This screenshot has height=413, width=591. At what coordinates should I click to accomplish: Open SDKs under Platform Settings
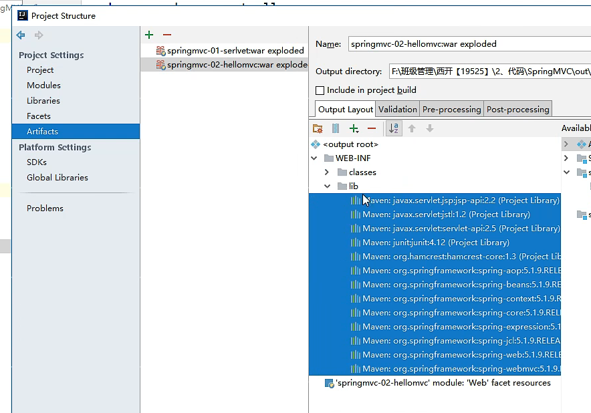click(x=37, y=162)
